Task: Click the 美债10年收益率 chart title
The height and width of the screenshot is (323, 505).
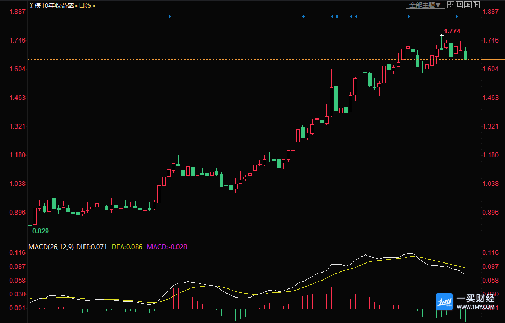Action: click(x=52, y=5)
